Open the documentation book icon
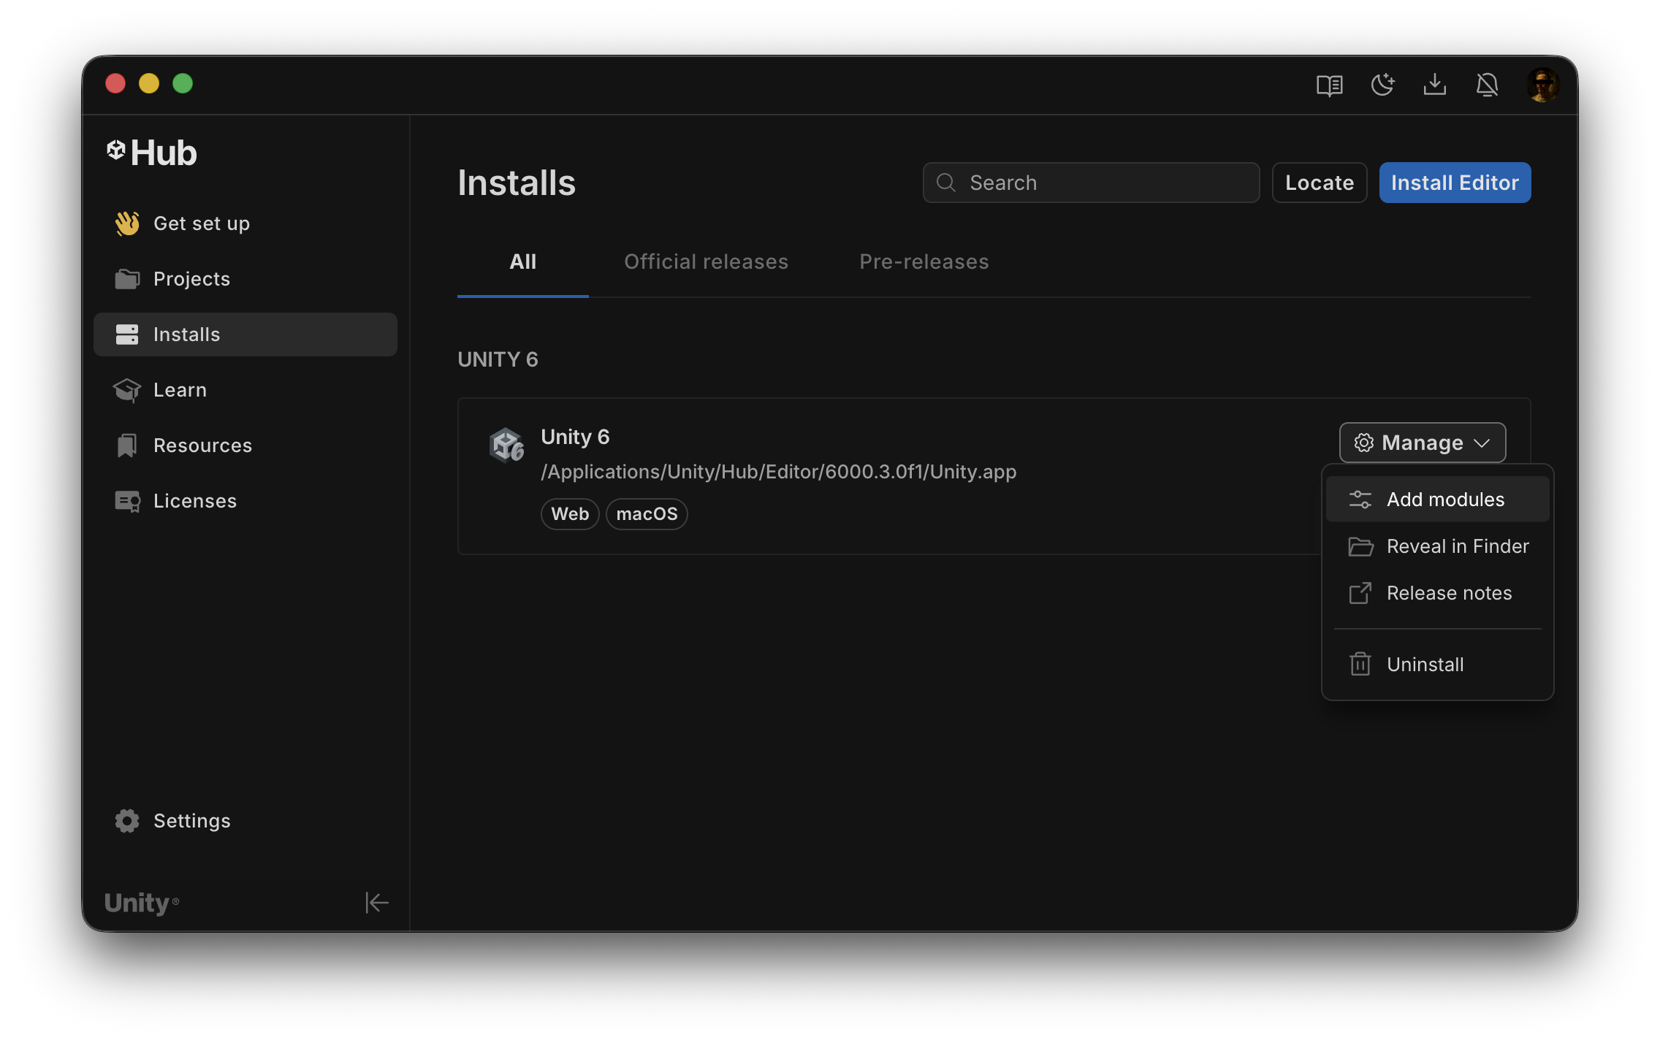 (x=1329, y=85)
